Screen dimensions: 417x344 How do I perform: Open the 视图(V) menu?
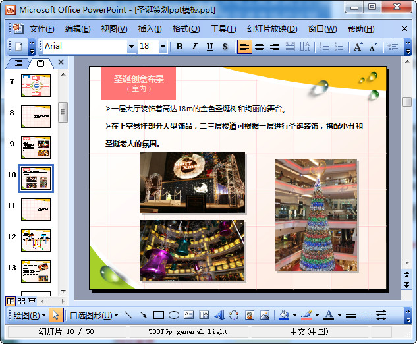[114, 29]
